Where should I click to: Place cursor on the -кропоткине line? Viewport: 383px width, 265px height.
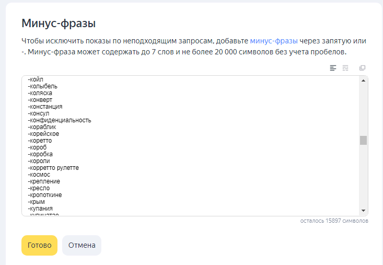[45, 195]
